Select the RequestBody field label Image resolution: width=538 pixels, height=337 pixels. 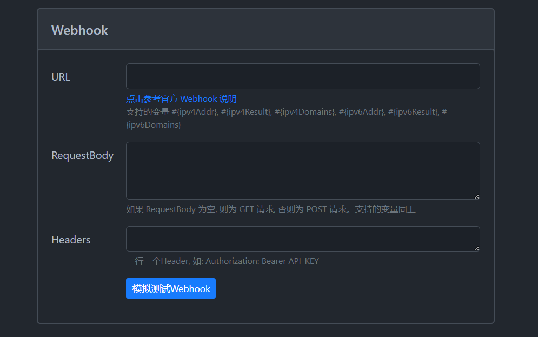pos(82,156)
